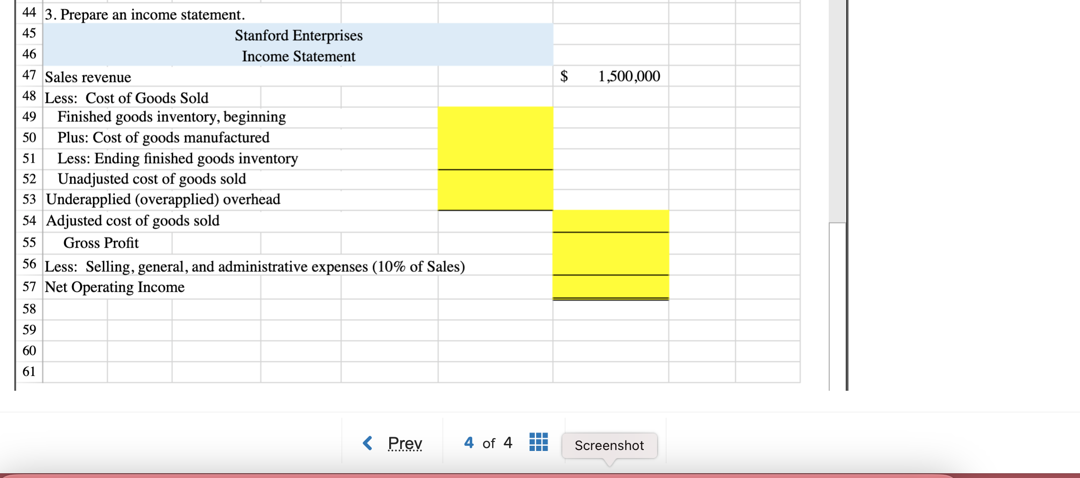Select the page indicator showing 4 of 4
This screenshot has height=478, width=1080.
click(489, 443)
